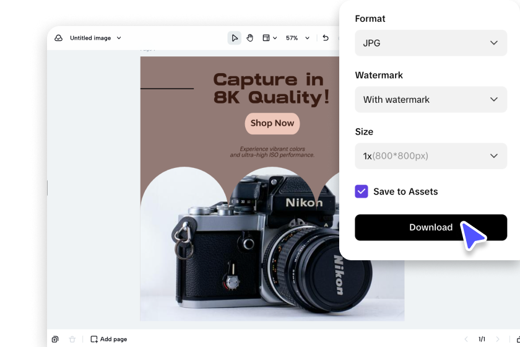Select the Experience vibrant colors caption text
520x347 pixels.
272,152
